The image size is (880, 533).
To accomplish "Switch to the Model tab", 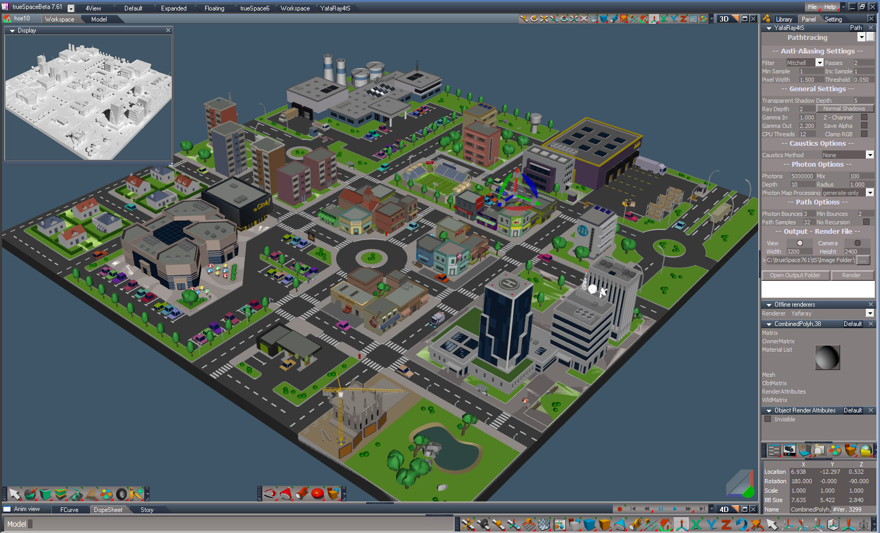I will pos(99,19).
